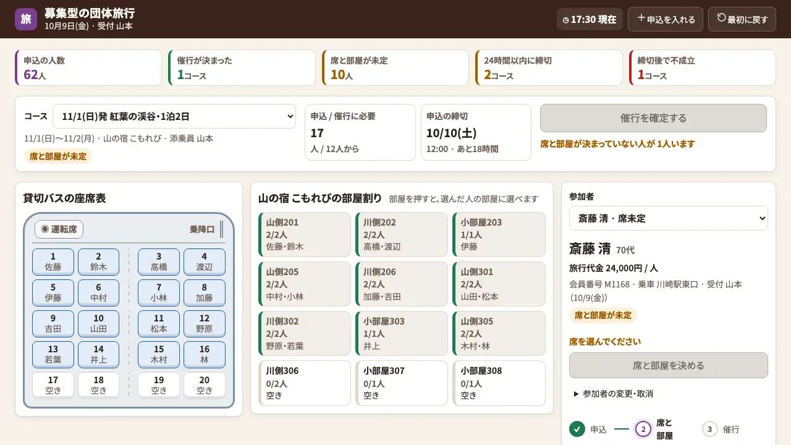791x445 pixels.
Task: Click the 催行が決まった 1コース card
Action: click(x=242, y=67)
